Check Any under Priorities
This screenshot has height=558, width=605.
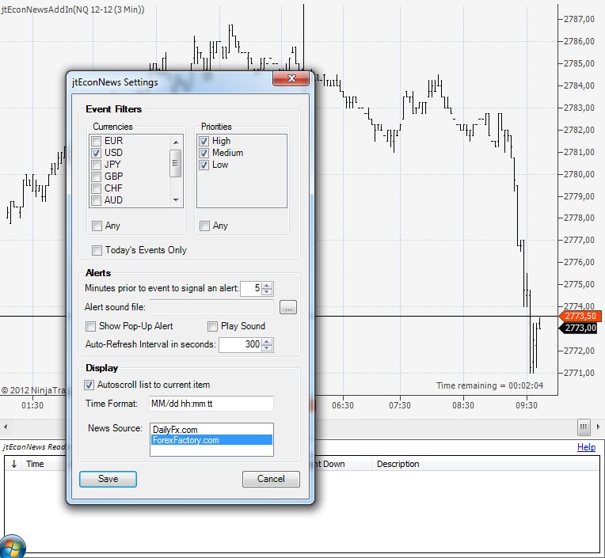204,226
